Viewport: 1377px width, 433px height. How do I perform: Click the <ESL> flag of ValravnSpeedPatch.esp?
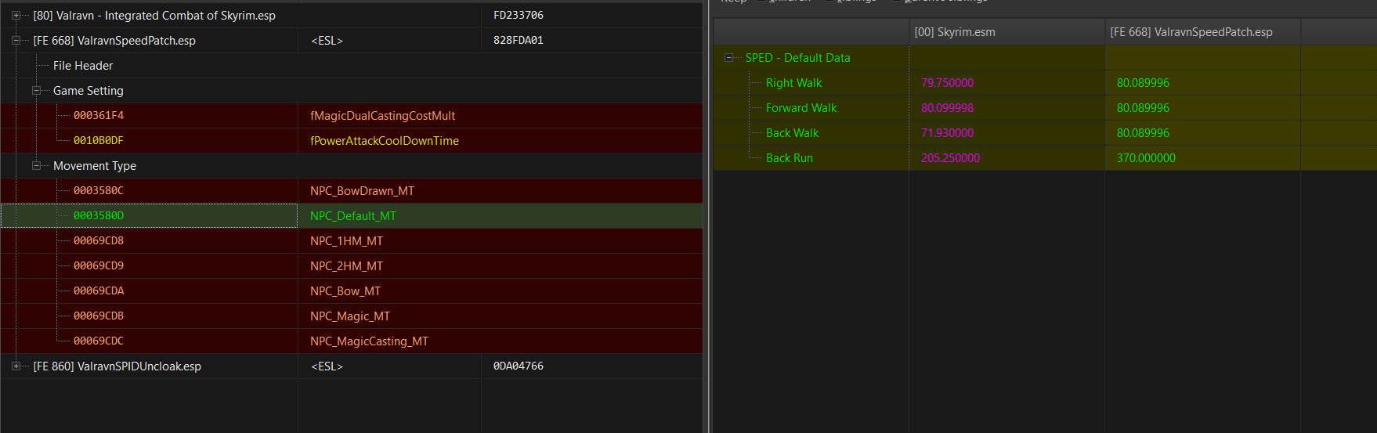(x=327, y=41)
